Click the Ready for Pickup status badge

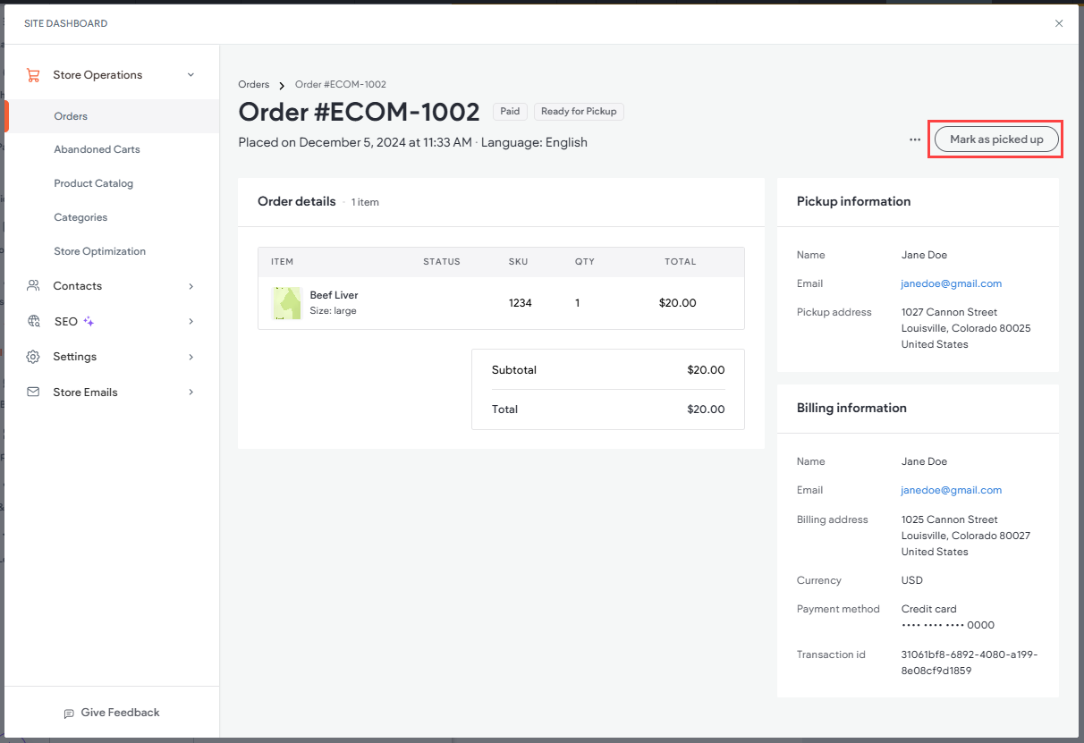(x=579, y=111)
